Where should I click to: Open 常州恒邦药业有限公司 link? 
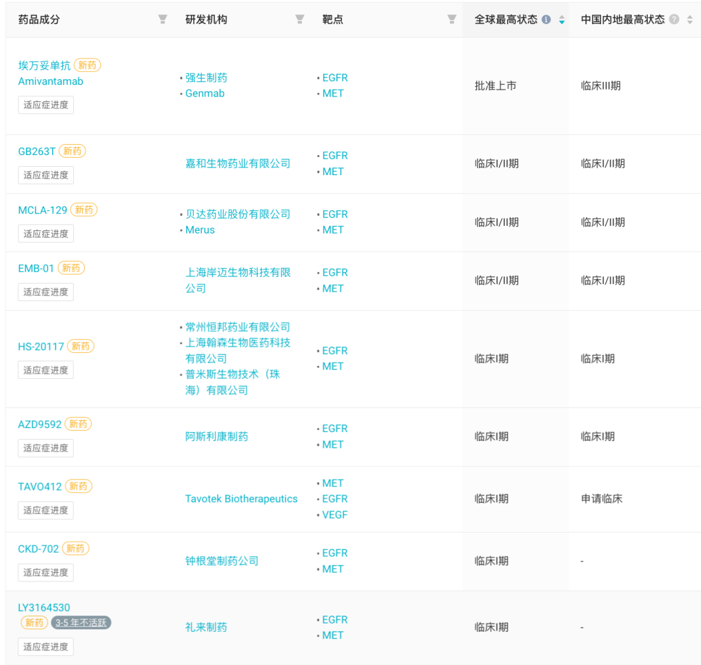tap(238, 327)
